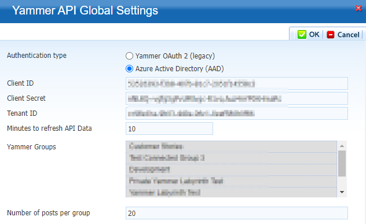Click the Yammer Groups scrollbar thumb
This screenshot has width=366, height=224.
pos(342,163)
